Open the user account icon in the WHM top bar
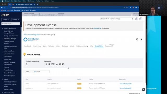This screenshot has width=167, height=94. pyautogui.click(x=141, y=19)
